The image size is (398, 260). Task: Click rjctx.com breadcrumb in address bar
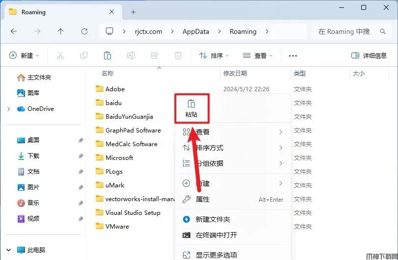(149, 31)
